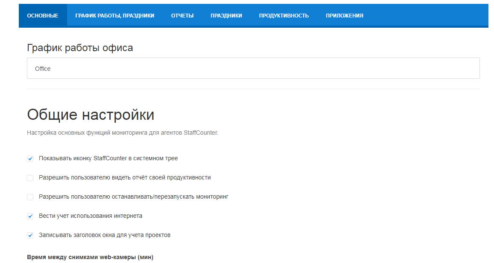494x263 pixels.
Task: Open the "ОТЧЕТЫ" tab
Action: tap(182, 15)
